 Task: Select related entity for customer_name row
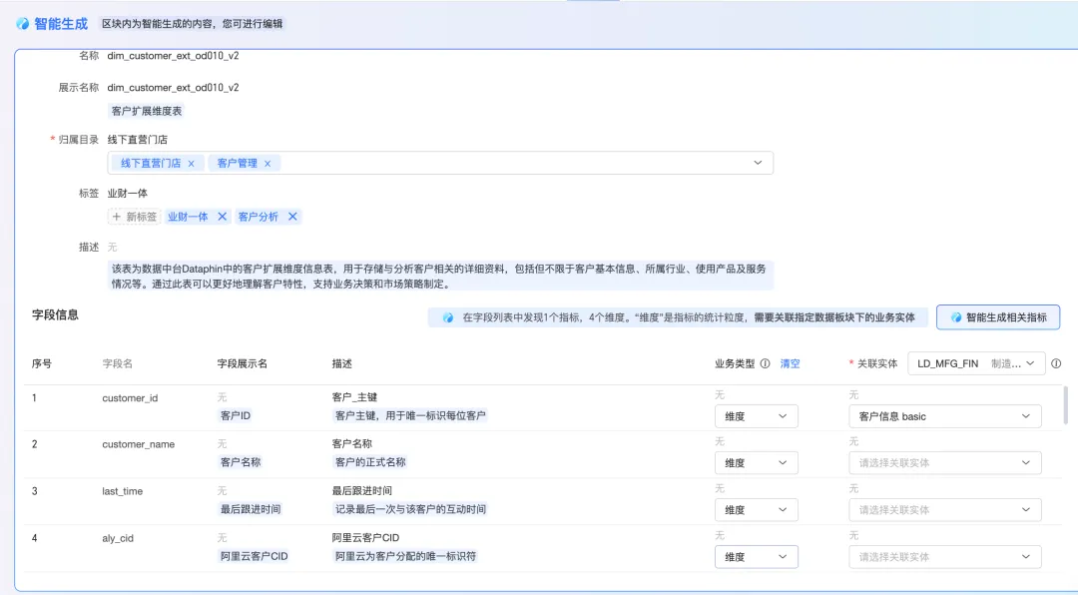(x=945, y=463)
